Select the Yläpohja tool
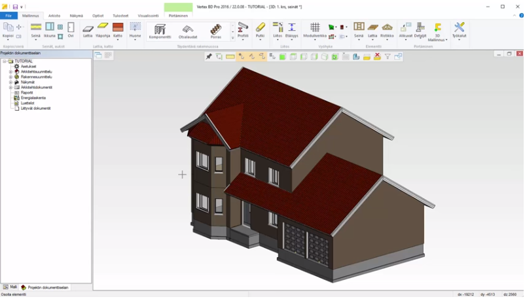Screen dimensions: 525x299 click(x=103, y=29)
